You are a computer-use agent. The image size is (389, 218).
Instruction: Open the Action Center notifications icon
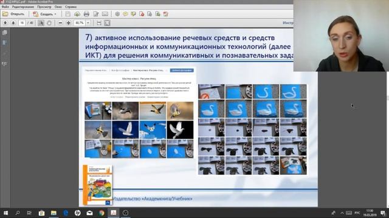[x=384, y=213]
